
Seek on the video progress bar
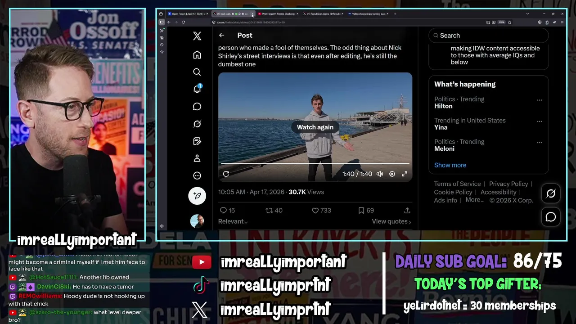[x=315, y=164]
